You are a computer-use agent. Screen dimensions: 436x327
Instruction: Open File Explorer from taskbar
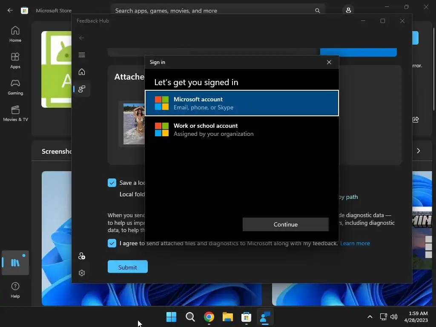[x=228, y=317]
